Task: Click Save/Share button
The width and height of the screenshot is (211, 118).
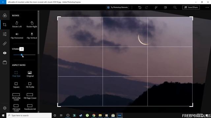Action: (191, 7)
